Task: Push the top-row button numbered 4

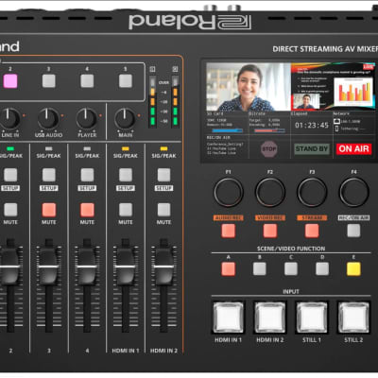Action: tap(87, 81)
